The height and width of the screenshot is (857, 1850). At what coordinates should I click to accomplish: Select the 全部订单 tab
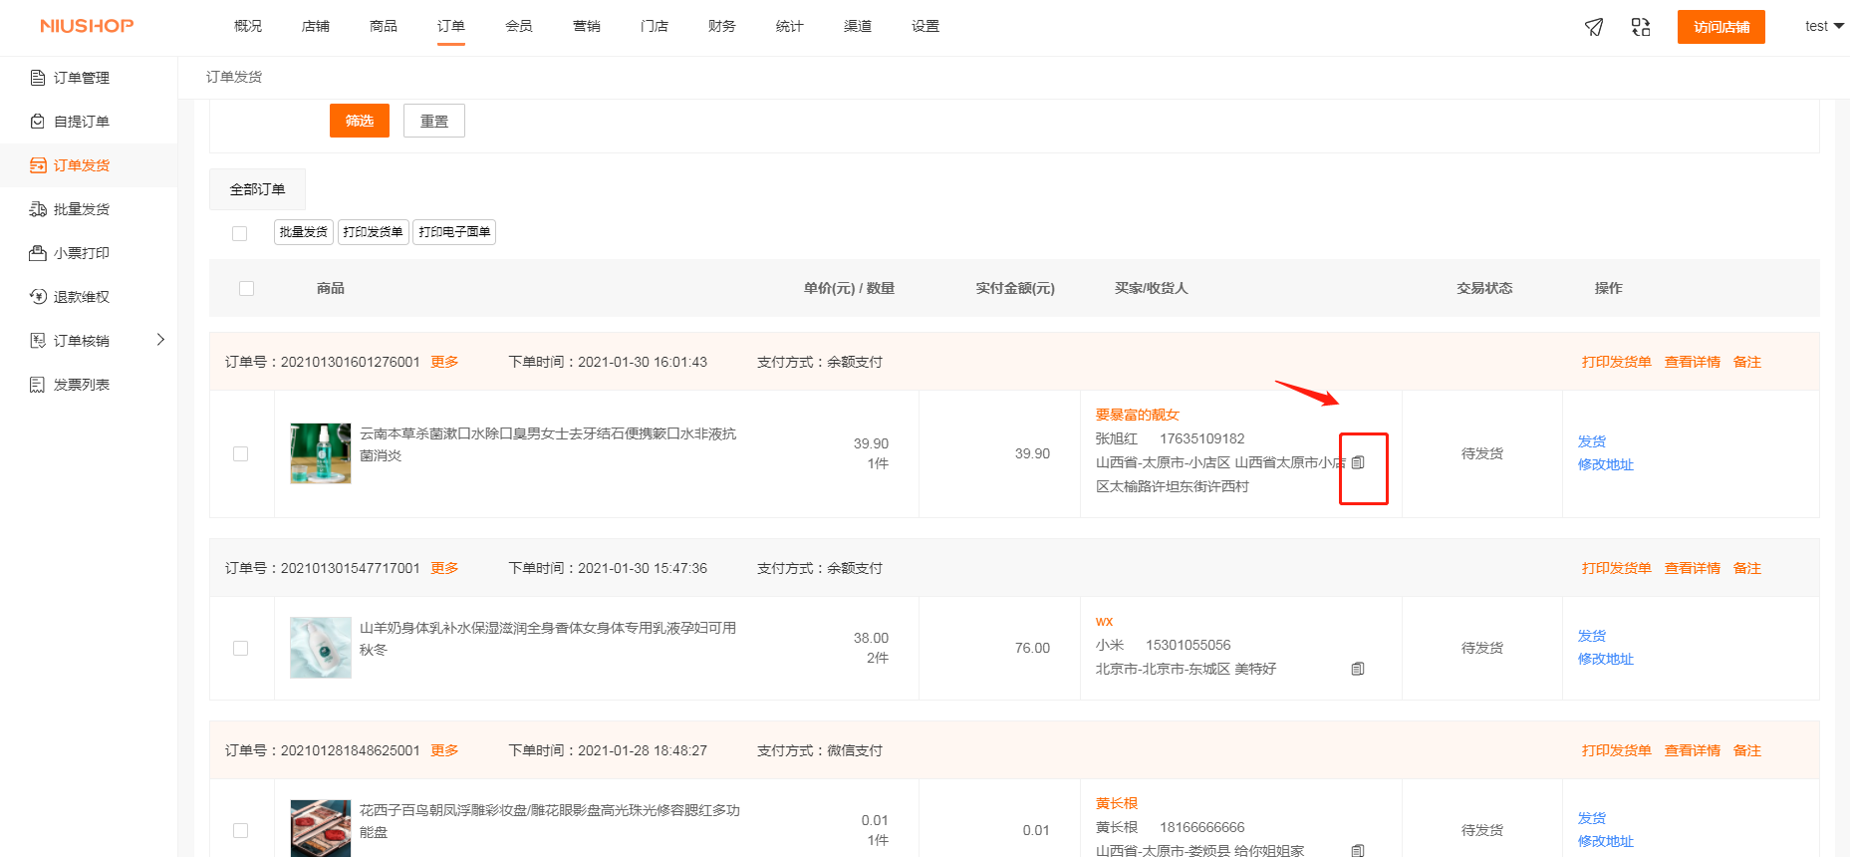coord(257,189)
